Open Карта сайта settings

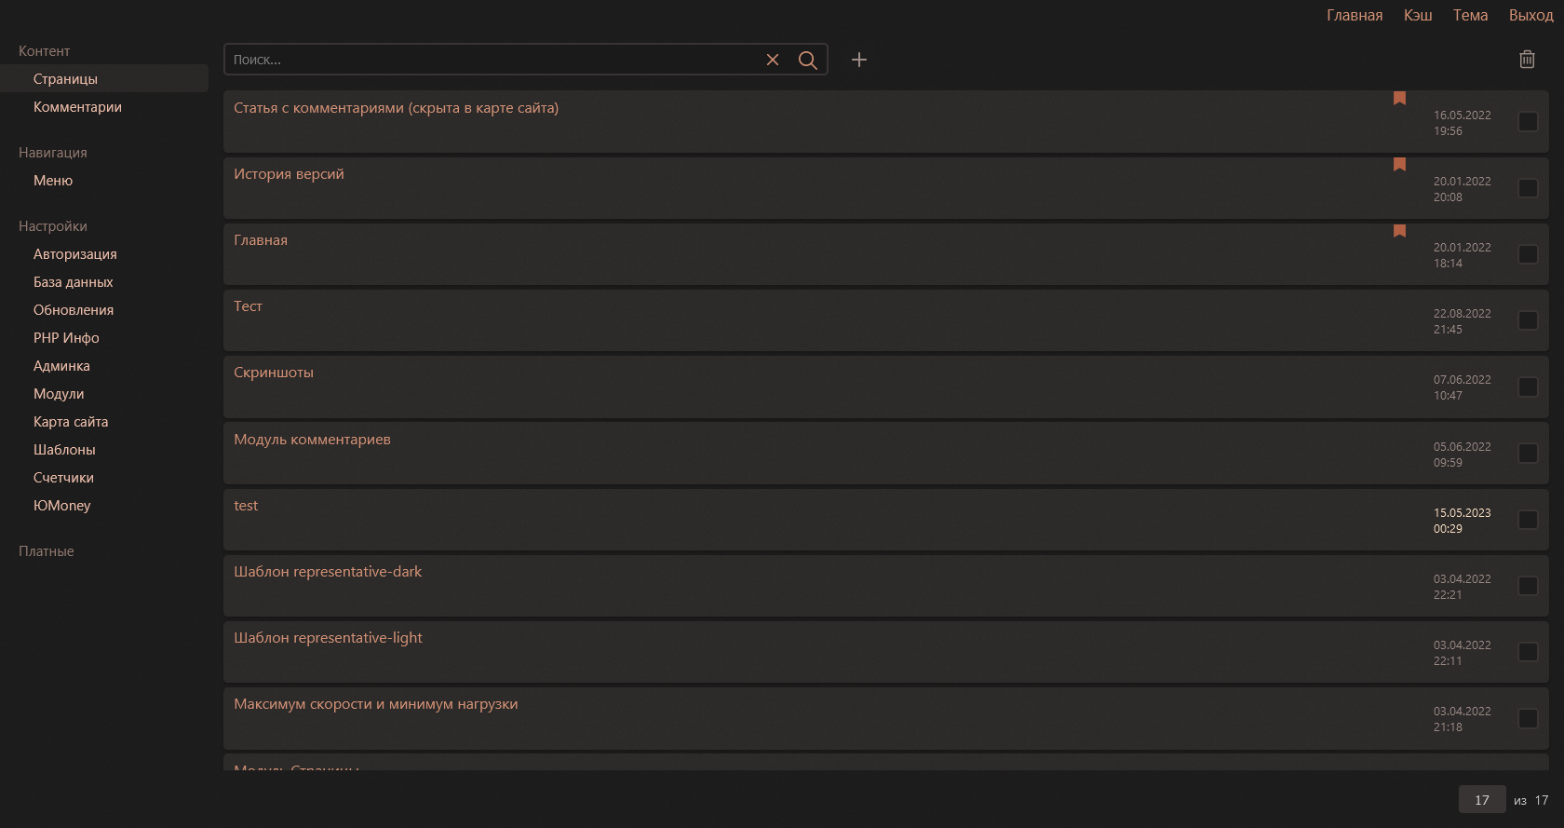click(x=71, y=422)
